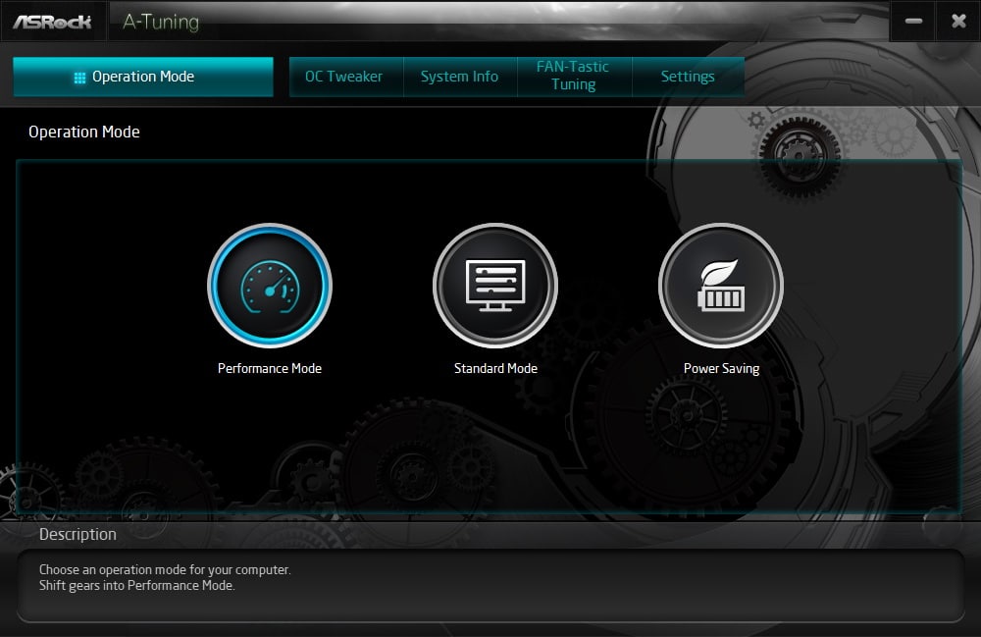
Task: Switch to the OC Tweaker tab
Action: tap(343, 77)
